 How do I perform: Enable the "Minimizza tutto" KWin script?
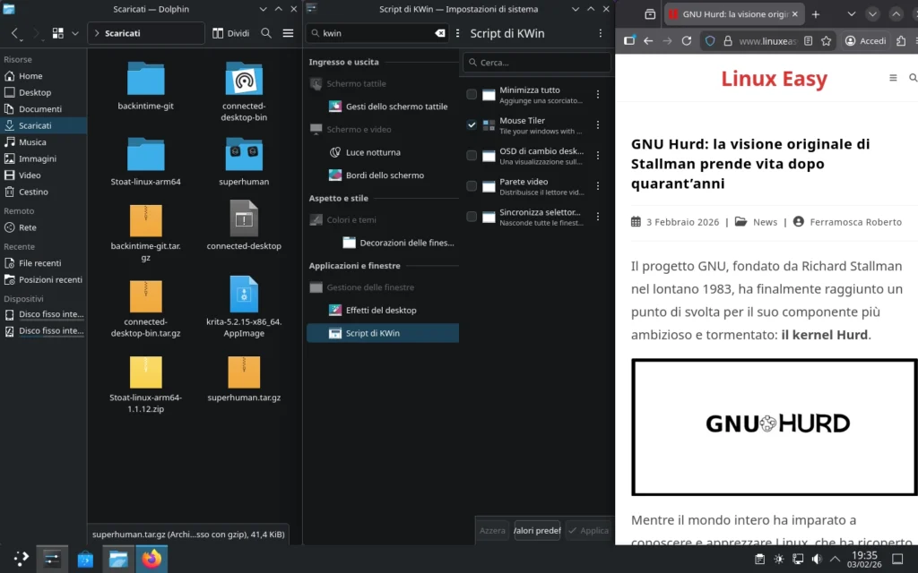(472, 94)
